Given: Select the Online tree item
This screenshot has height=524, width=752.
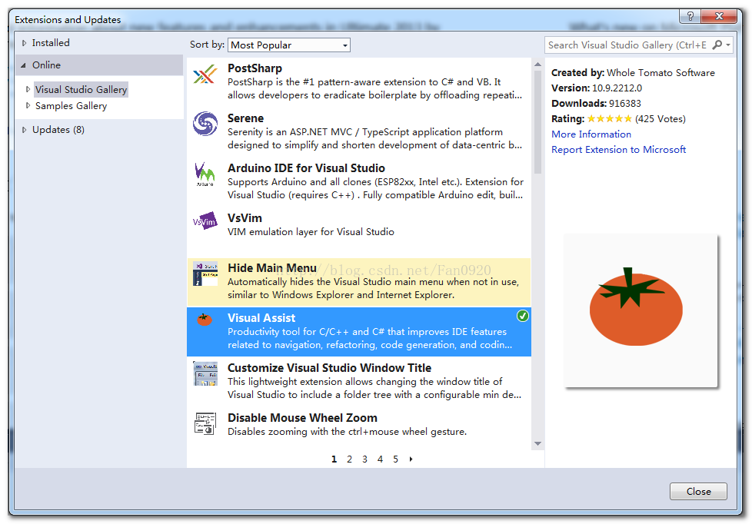Looking at the screenshot, I should pyautogui.click(x=47, y=65).
